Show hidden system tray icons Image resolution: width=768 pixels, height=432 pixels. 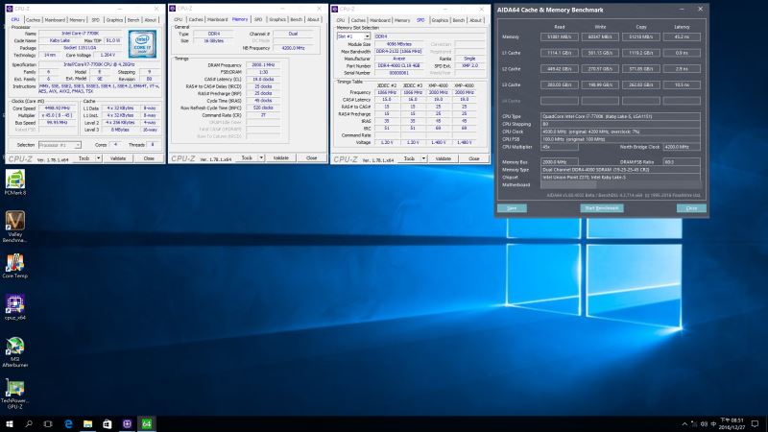tap(684, 424)
